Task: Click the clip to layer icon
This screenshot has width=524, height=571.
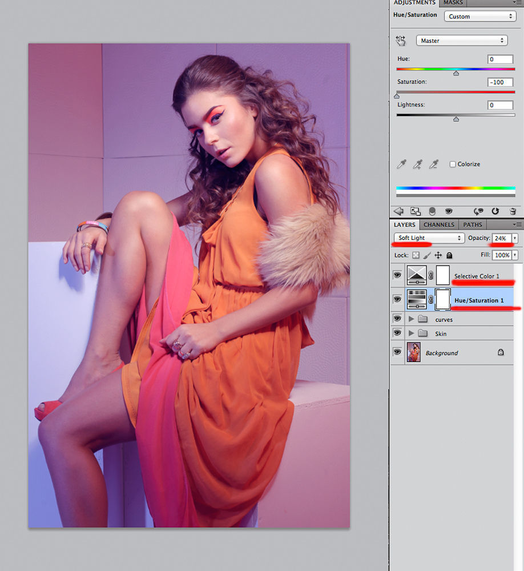Action: (432, 211)
